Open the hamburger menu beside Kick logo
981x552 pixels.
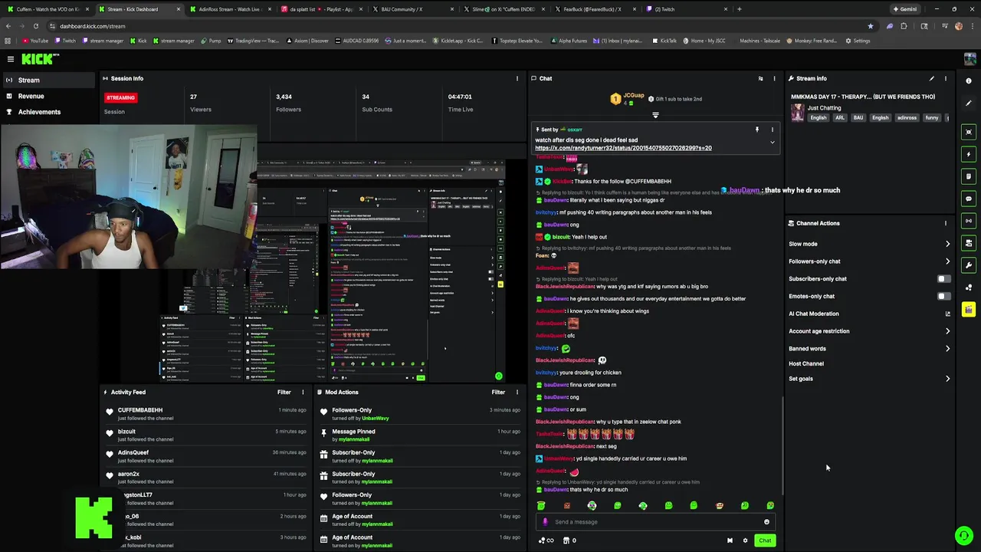11,59
